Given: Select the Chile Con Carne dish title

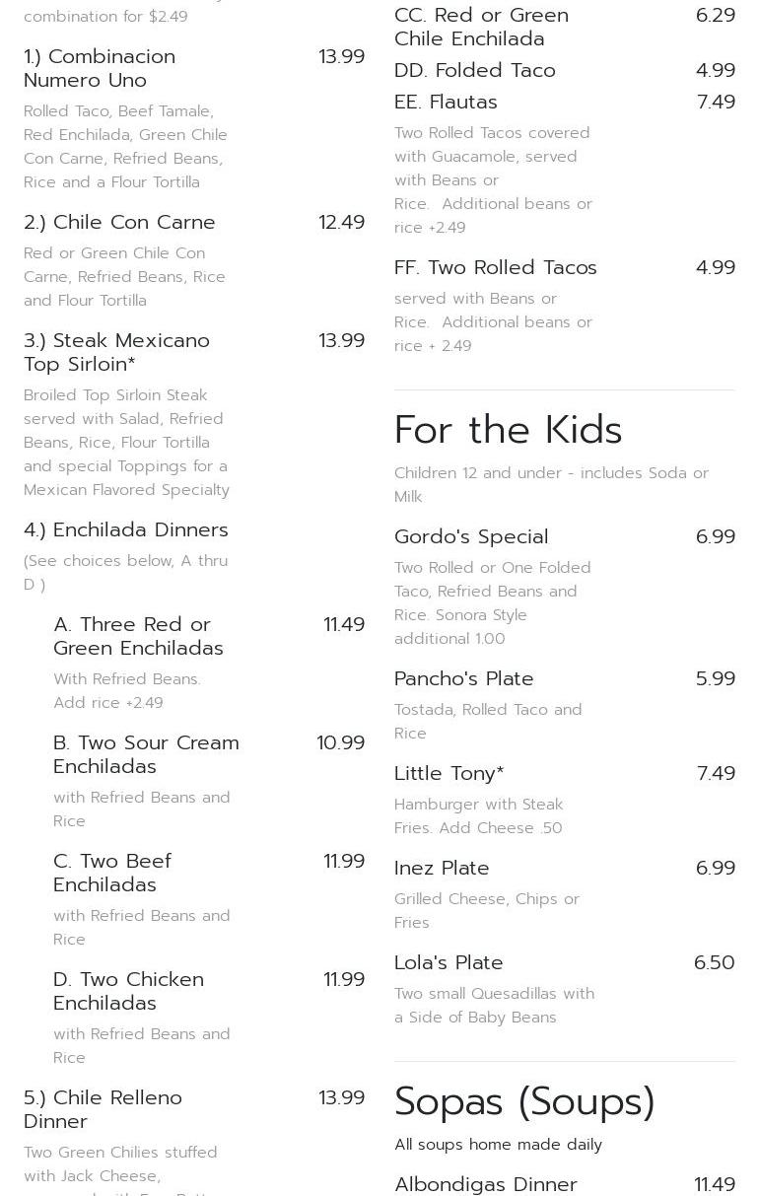Looking at the screenshot, I should pyautogui.click(x=119, y=222).
